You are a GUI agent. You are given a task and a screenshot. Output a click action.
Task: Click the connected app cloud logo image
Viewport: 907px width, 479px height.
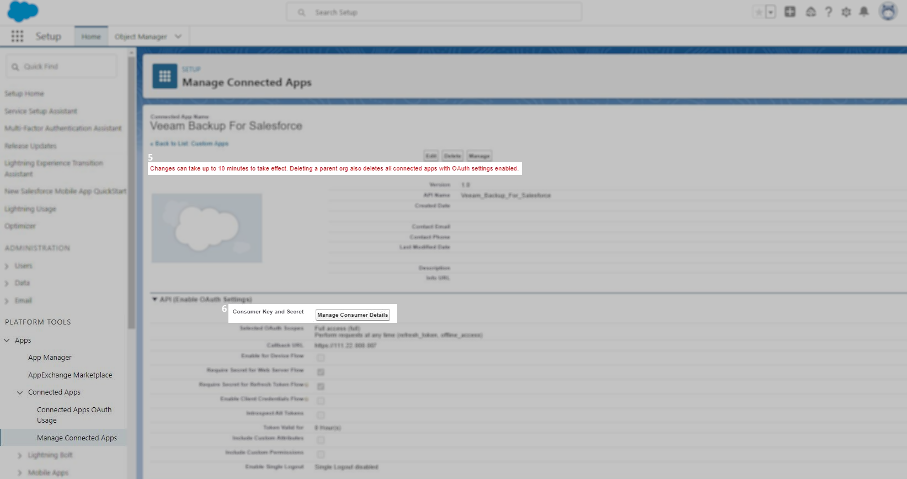pos(207,228)
